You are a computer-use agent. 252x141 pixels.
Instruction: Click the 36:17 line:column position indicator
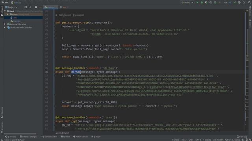point(184,140)
